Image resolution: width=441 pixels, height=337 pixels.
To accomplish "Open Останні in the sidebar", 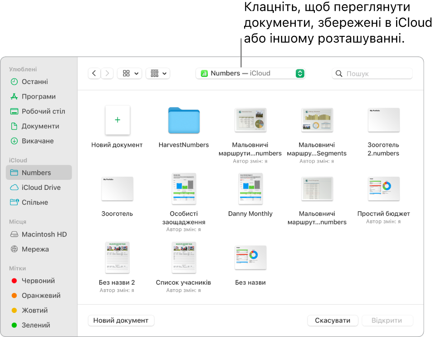I will pos(39,82).
